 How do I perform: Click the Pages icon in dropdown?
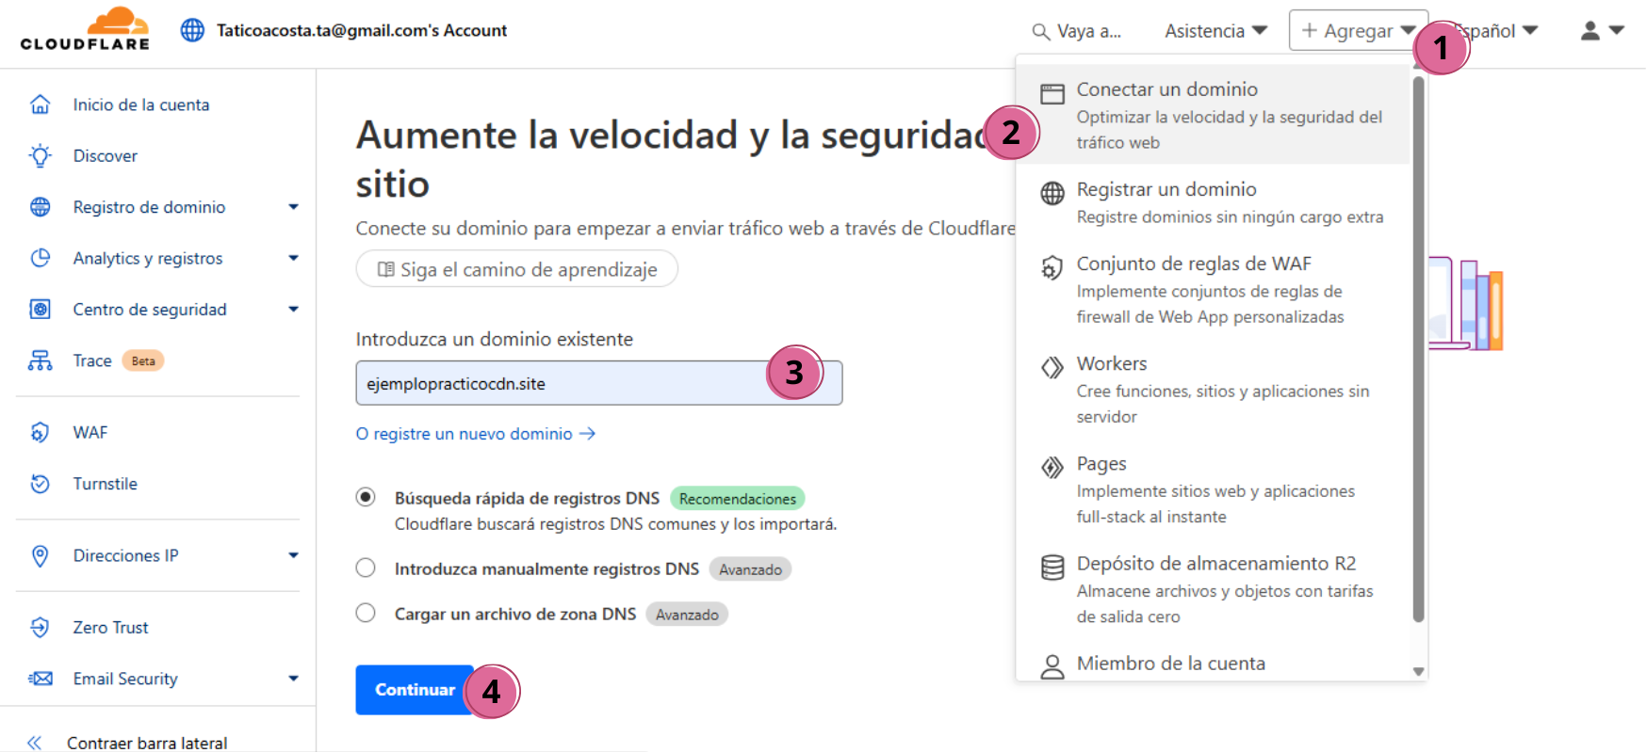(1052, 467)
